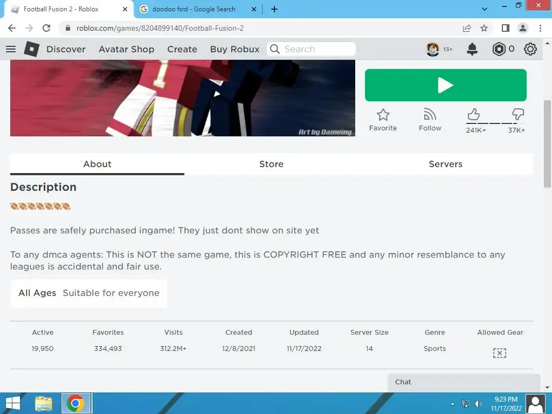Viewport: 552px width, 414px height.
Task: Open File Explorer from the taskbar
Action: pos(44,403)
